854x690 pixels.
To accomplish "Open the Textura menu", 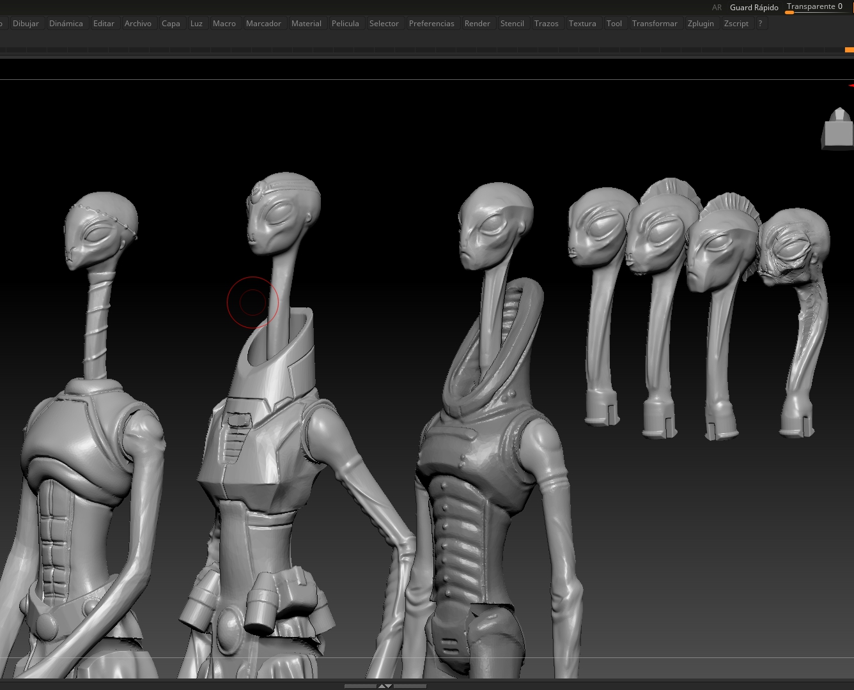I will pyautogui.click(x=582, y=24).
